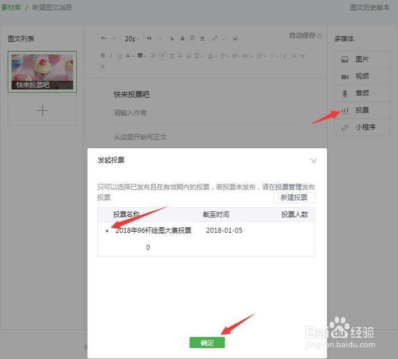Click the microphone audio icon
Screen dimensions: 398x359
point(345,94)
